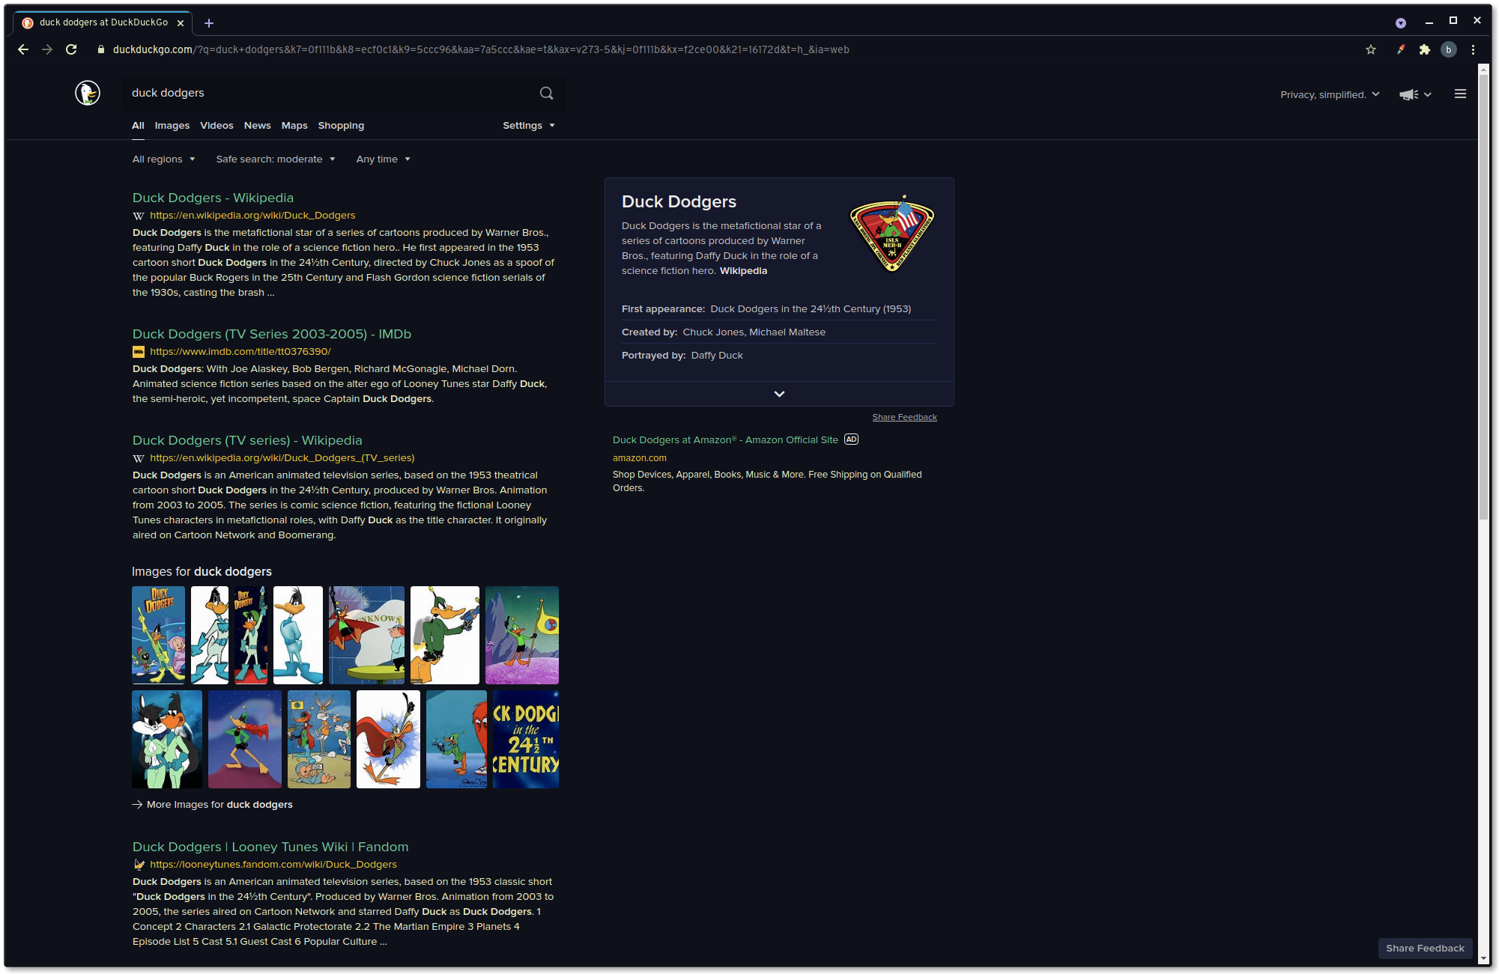Open the Any time filter dropdown
Viewport: 1499px width, 974px height.
[x=383, y=159]
